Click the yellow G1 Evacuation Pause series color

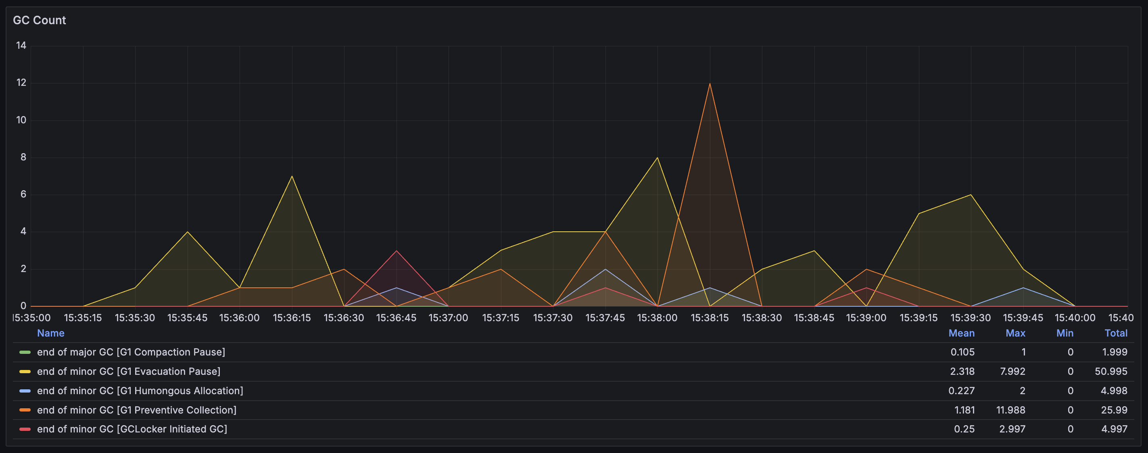[25, 372]
